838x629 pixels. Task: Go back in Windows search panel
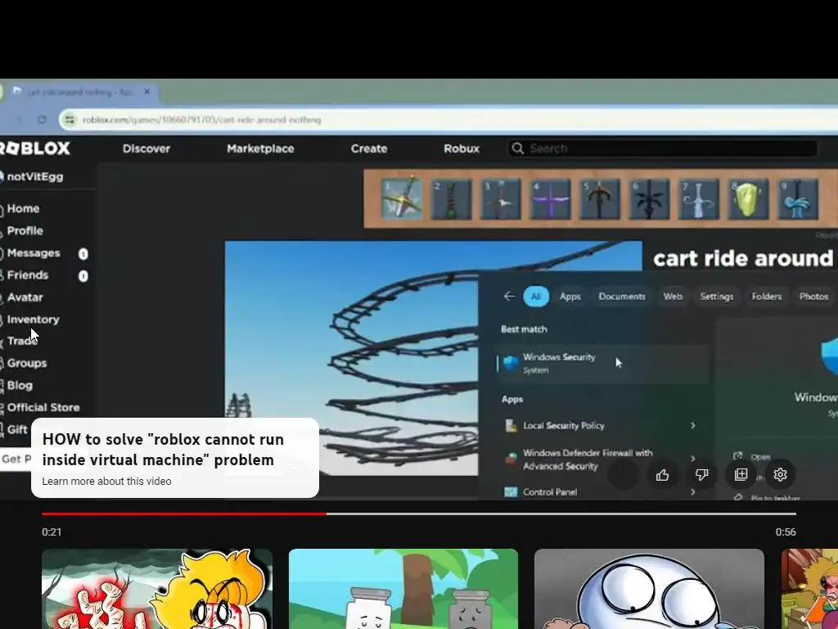pyautogui.click(x=509, y=296)
